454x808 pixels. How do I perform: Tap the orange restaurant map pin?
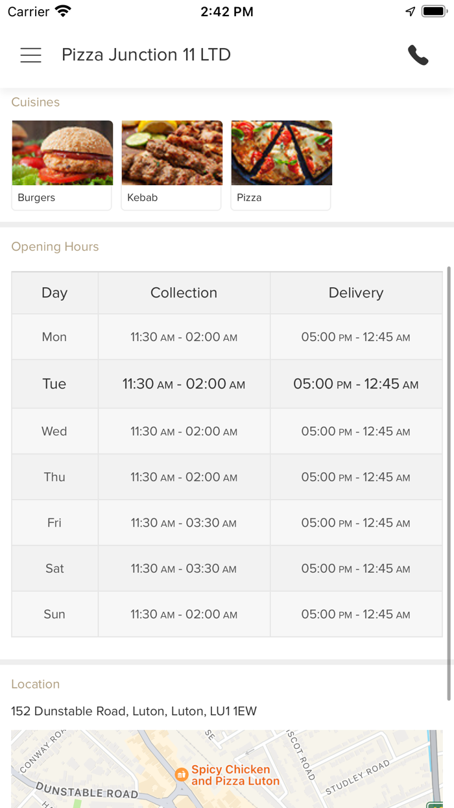coord(182,774)
